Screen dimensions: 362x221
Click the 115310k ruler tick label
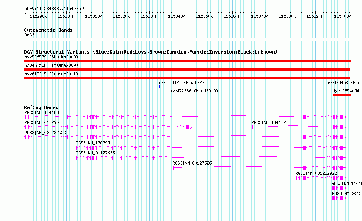tap(94, 16)
